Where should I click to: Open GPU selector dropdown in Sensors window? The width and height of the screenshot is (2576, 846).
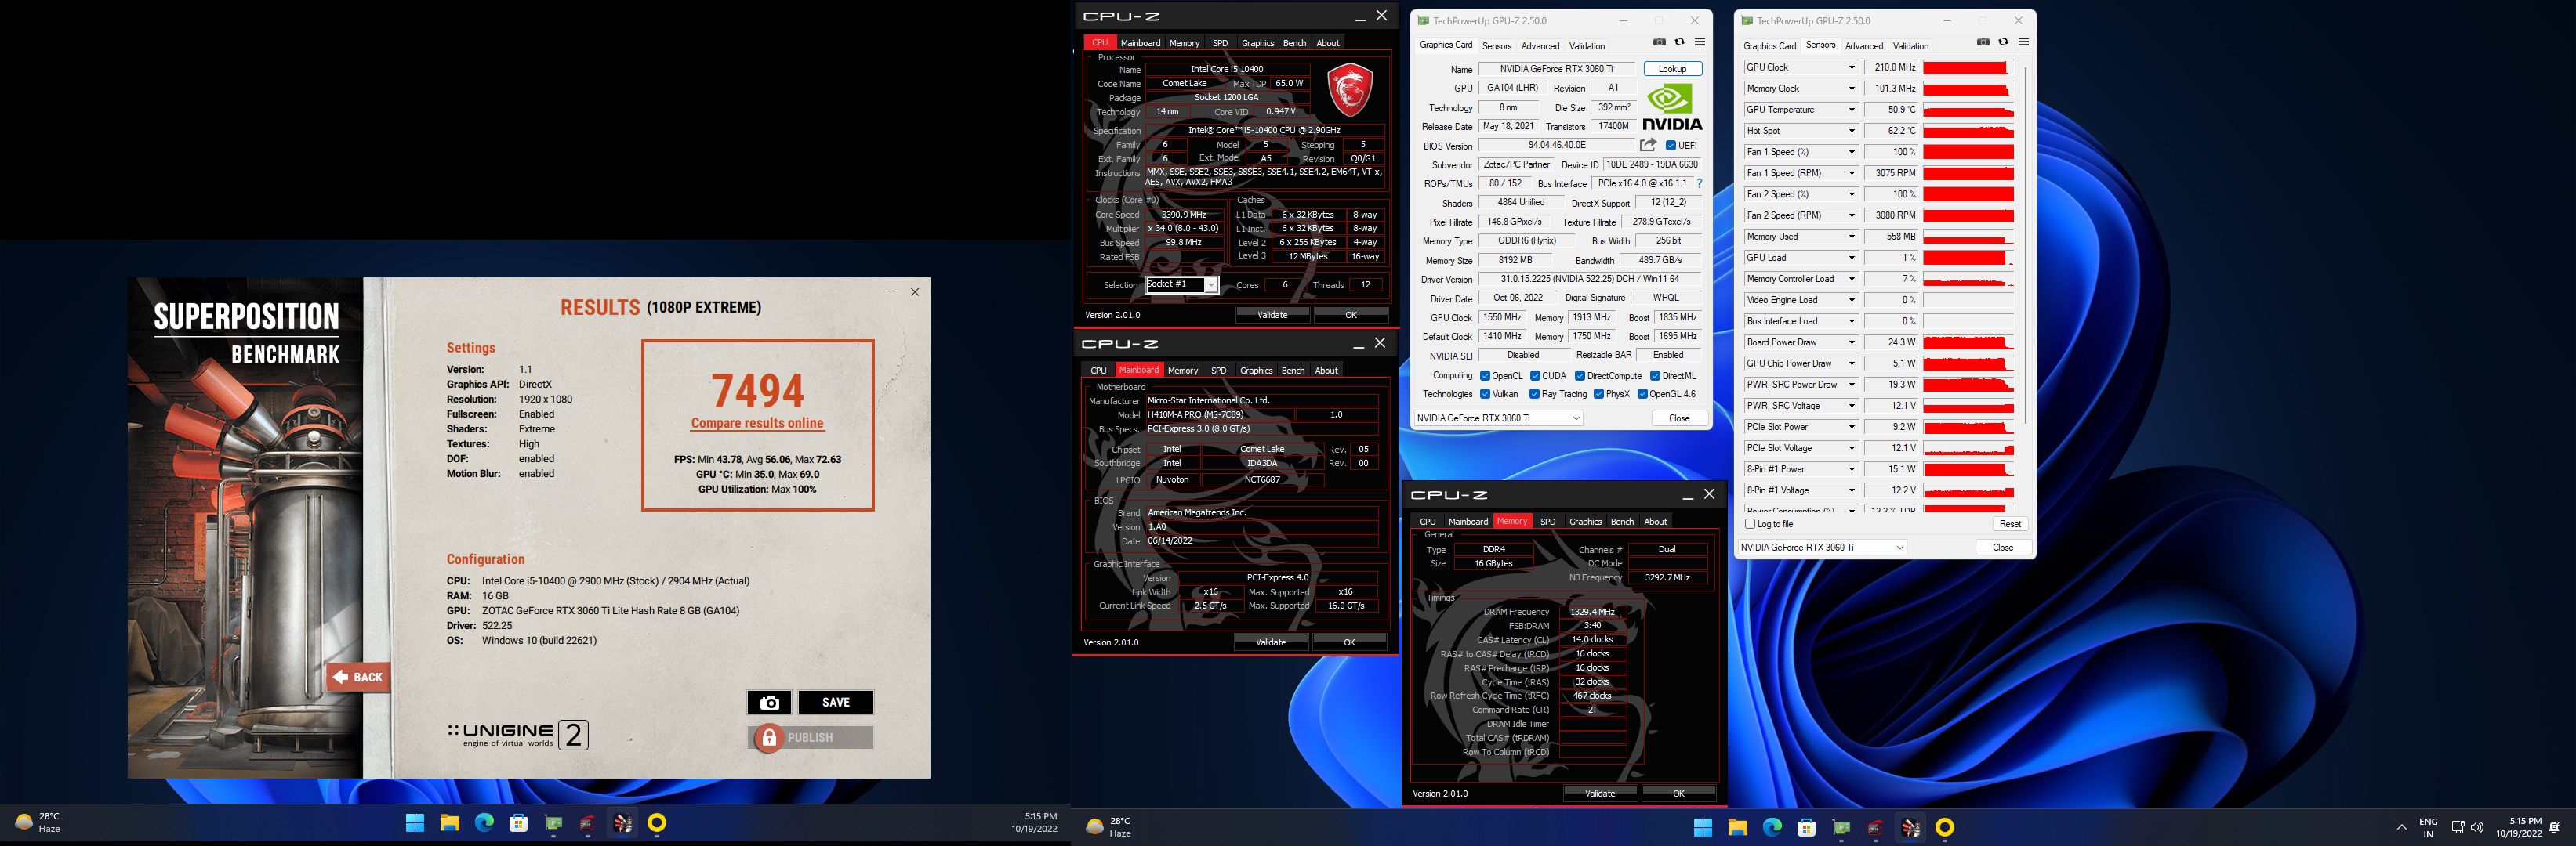pos(1822,548)
